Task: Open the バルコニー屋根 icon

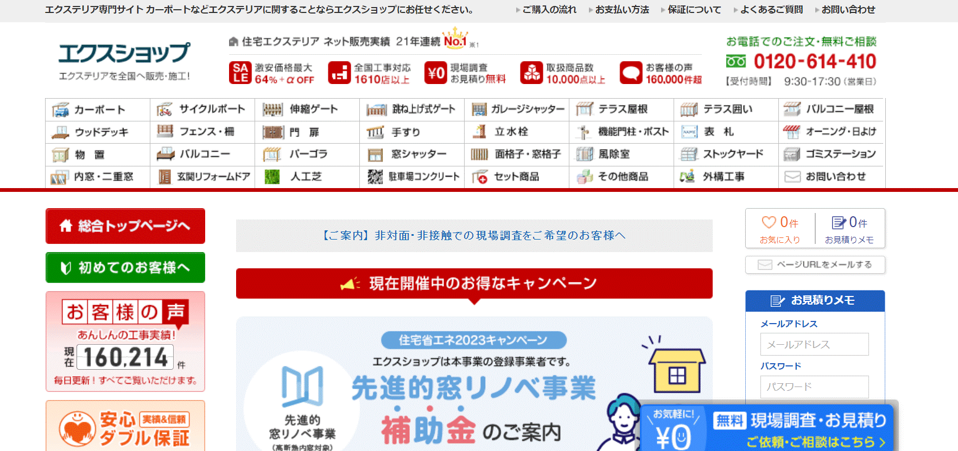Action: coord(792,109)
